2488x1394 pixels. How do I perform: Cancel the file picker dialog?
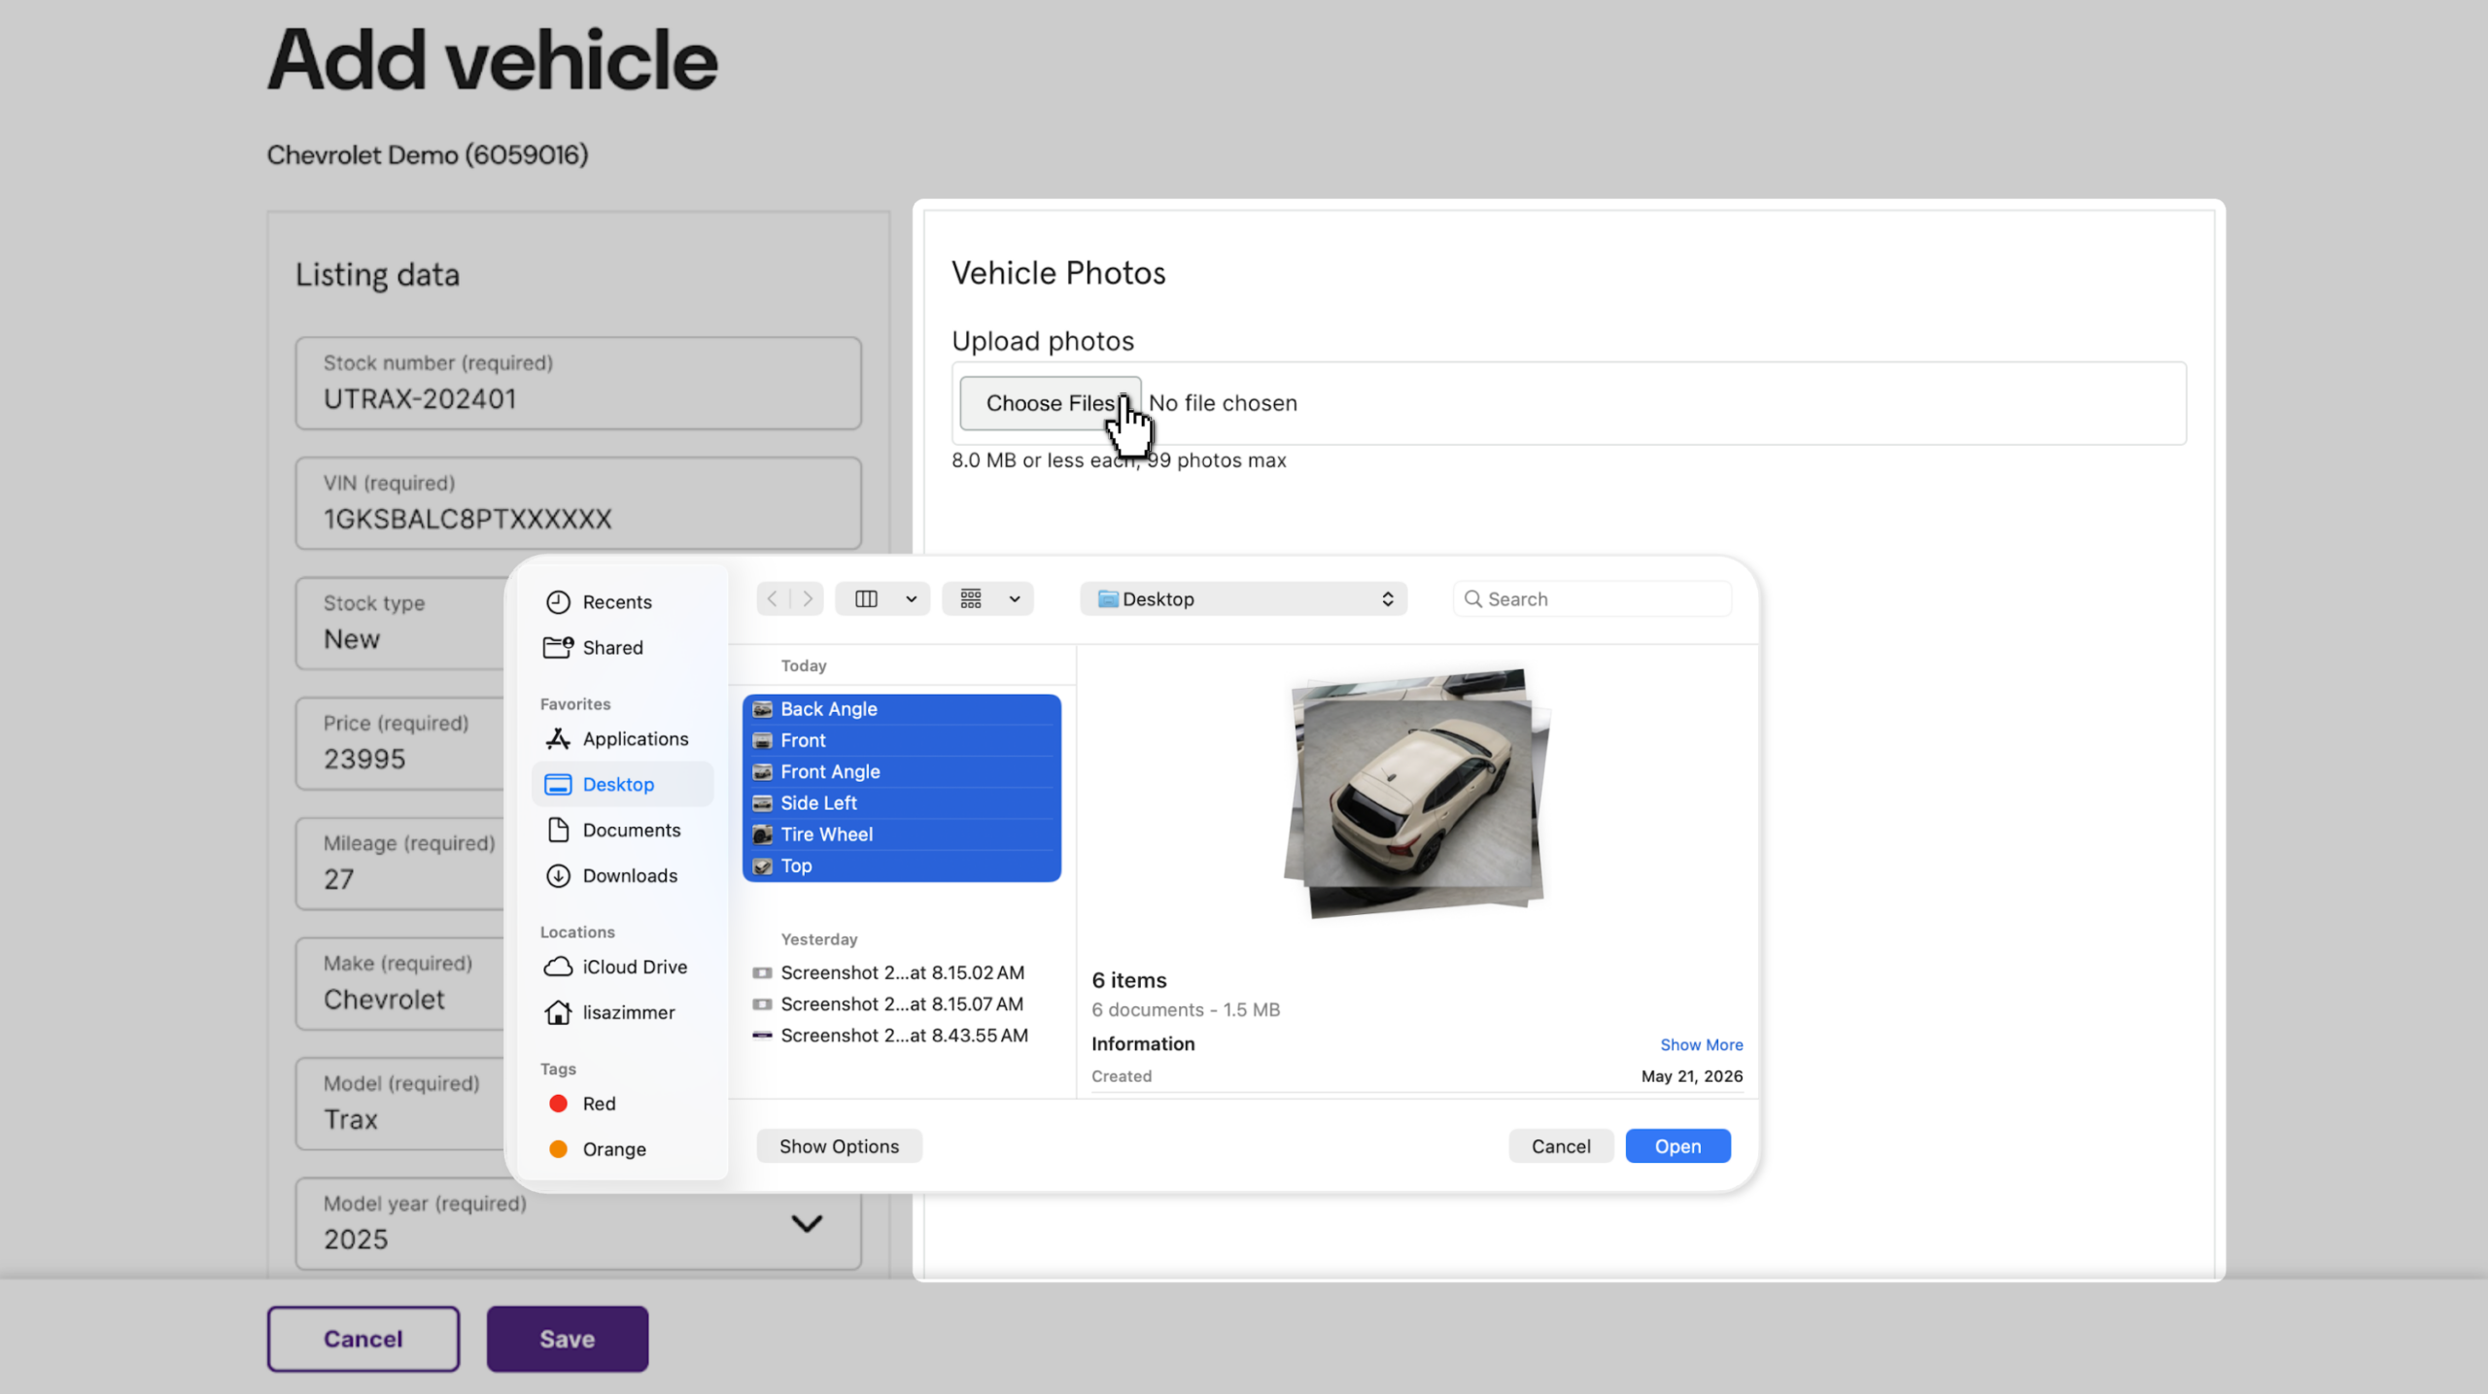1561,1146
